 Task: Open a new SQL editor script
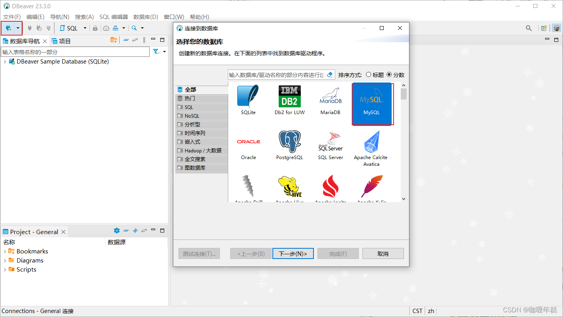69,28
